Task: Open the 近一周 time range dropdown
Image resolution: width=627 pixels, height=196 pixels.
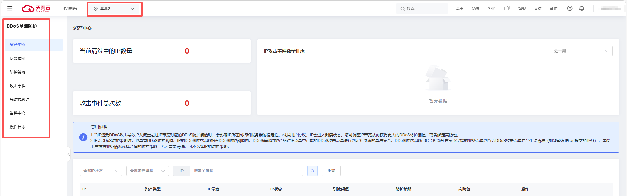Action: [581, 51]
